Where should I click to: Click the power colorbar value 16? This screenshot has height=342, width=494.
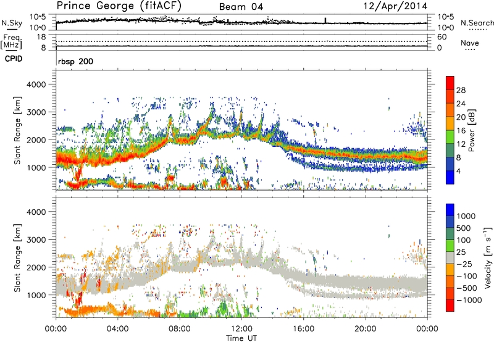[x=461, y=130]
